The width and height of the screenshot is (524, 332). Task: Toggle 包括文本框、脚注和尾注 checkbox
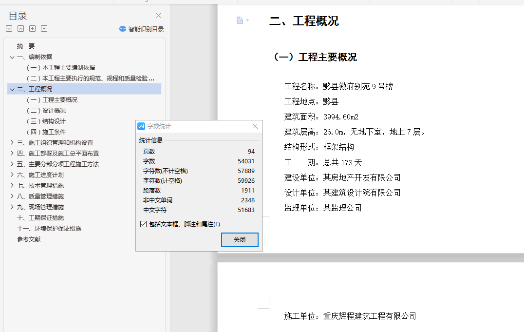(x=143, y=224)
